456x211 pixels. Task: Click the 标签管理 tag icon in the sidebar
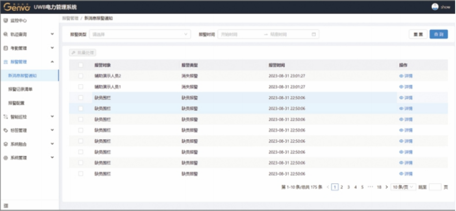click(x=6, y=130)
